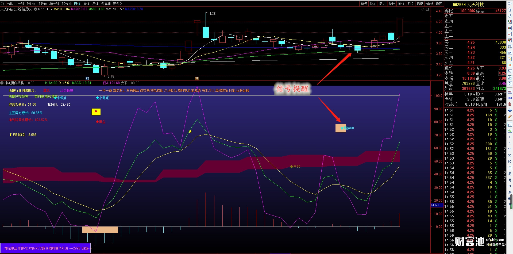Click the 14.60 value marker on indicator axis
The height and width of the screenshot is (254, 513).
point(437,205)
